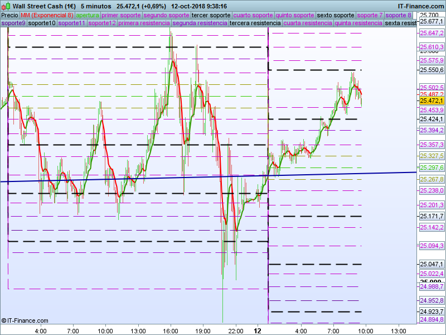Click the 25.575,9 price label

[x=432, y=60]
